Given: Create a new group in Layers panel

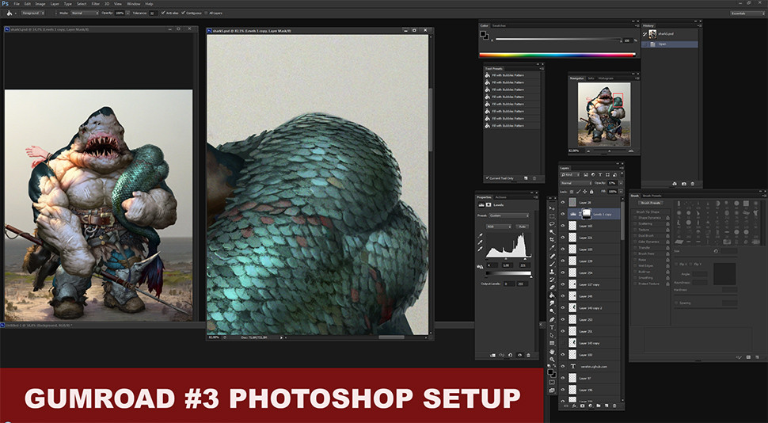Looking at the screenshot, I should coord(598,406).
